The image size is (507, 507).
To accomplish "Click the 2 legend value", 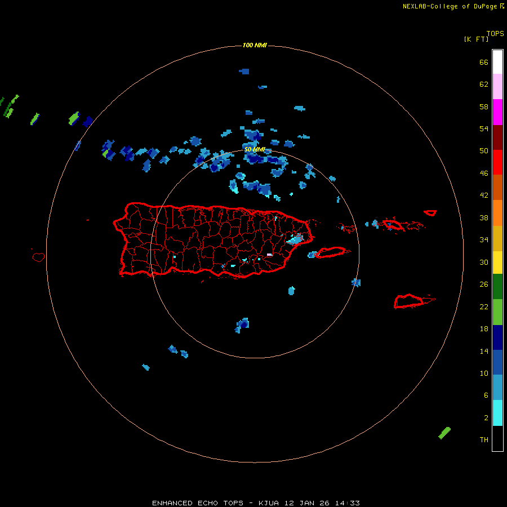I will (x=486, y=418).
